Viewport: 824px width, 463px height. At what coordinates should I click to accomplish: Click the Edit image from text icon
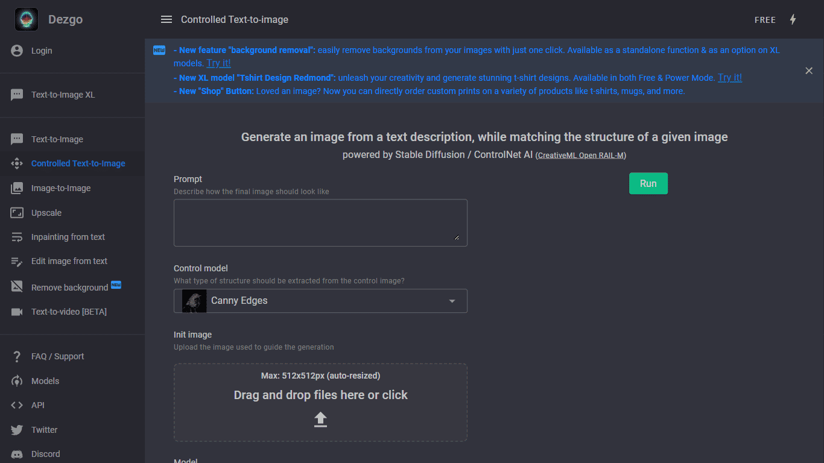tap(17, 261)
